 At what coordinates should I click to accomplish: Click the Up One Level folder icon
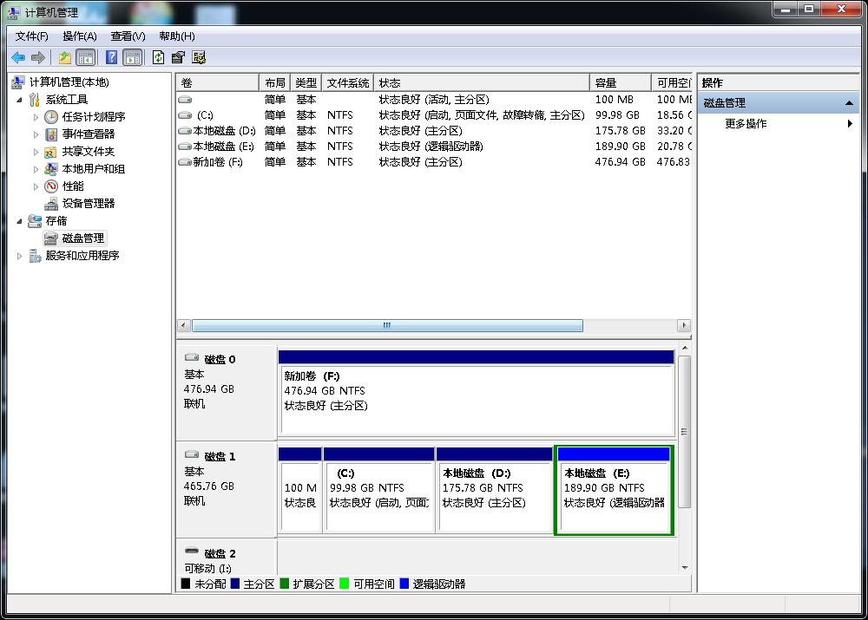65,57
